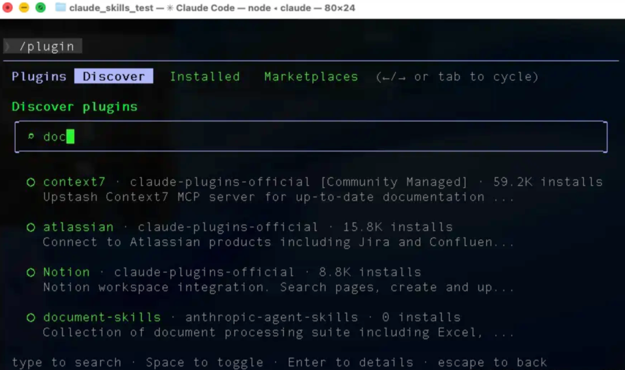This screenshot has width=625, height=370.
Task: Select the Notion plugin name
Action: (67, 272)
